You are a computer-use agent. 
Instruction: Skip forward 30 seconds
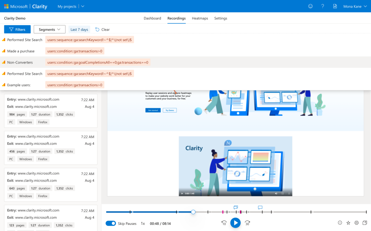point(247,223)
